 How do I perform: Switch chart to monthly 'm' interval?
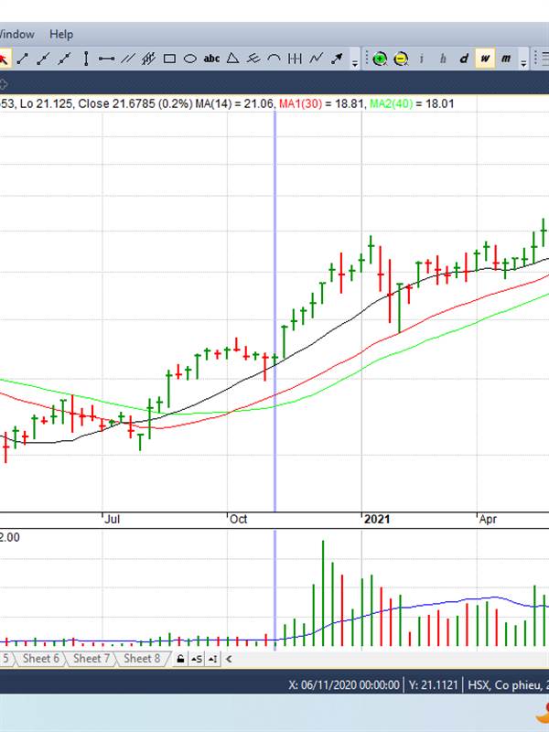[x=506, y=59]
